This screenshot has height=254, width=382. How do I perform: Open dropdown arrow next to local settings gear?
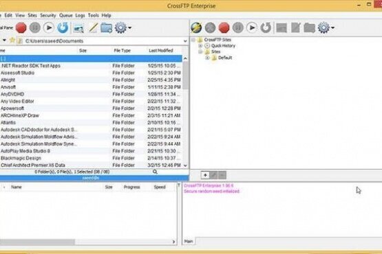tap(130, 28)
